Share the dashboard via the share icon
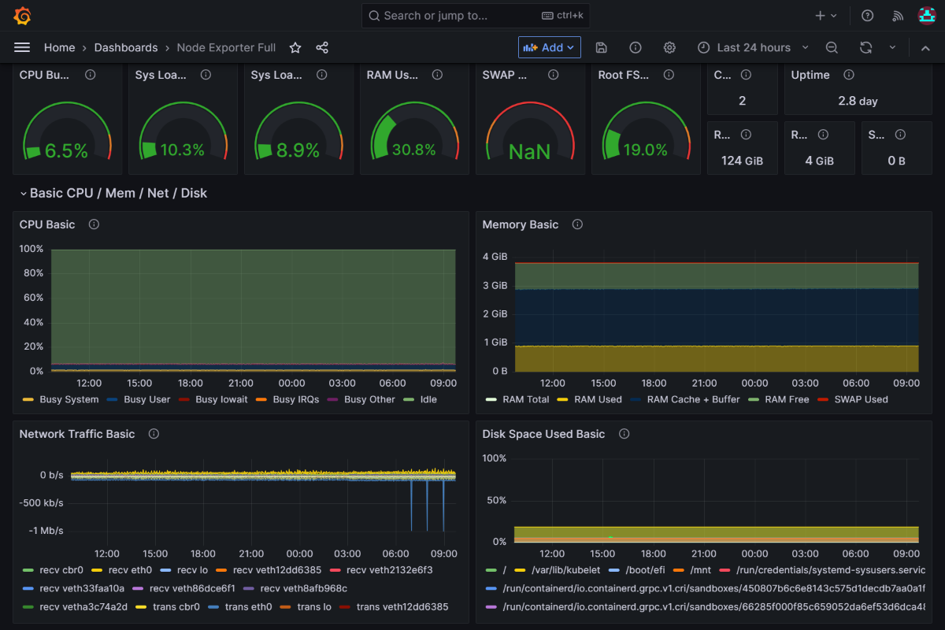The image size is (945, 630). [x=321, y=47]
